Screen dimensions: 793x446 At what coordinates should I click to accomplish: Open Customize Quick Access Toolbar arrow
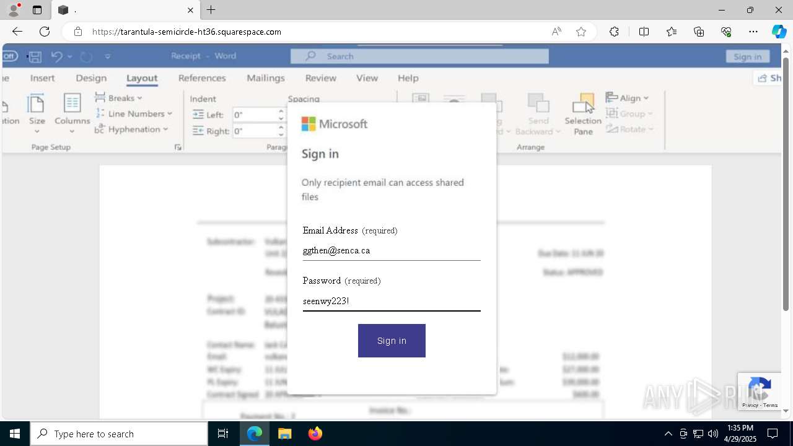pyautogui.click(x=108, y=56)
